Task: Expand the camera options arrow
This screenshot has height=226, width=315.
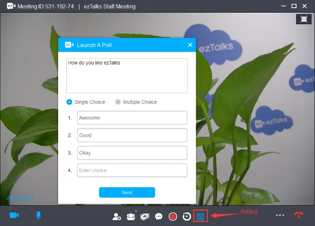Action: pos(26,215)
